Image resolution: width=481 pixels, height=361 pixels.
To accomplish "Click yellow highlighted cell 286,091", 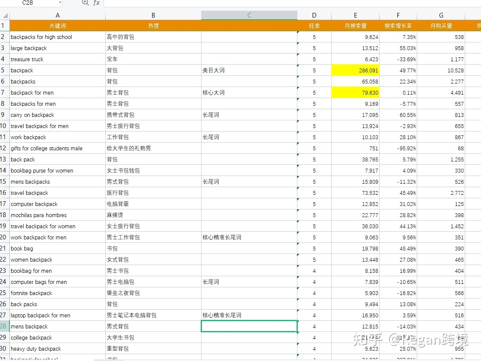I will 355,70.
